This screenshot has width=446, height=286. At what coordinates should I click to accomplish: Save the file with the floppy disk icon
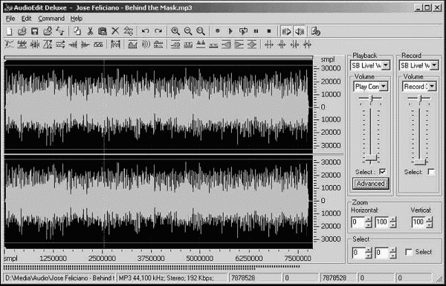35,31
